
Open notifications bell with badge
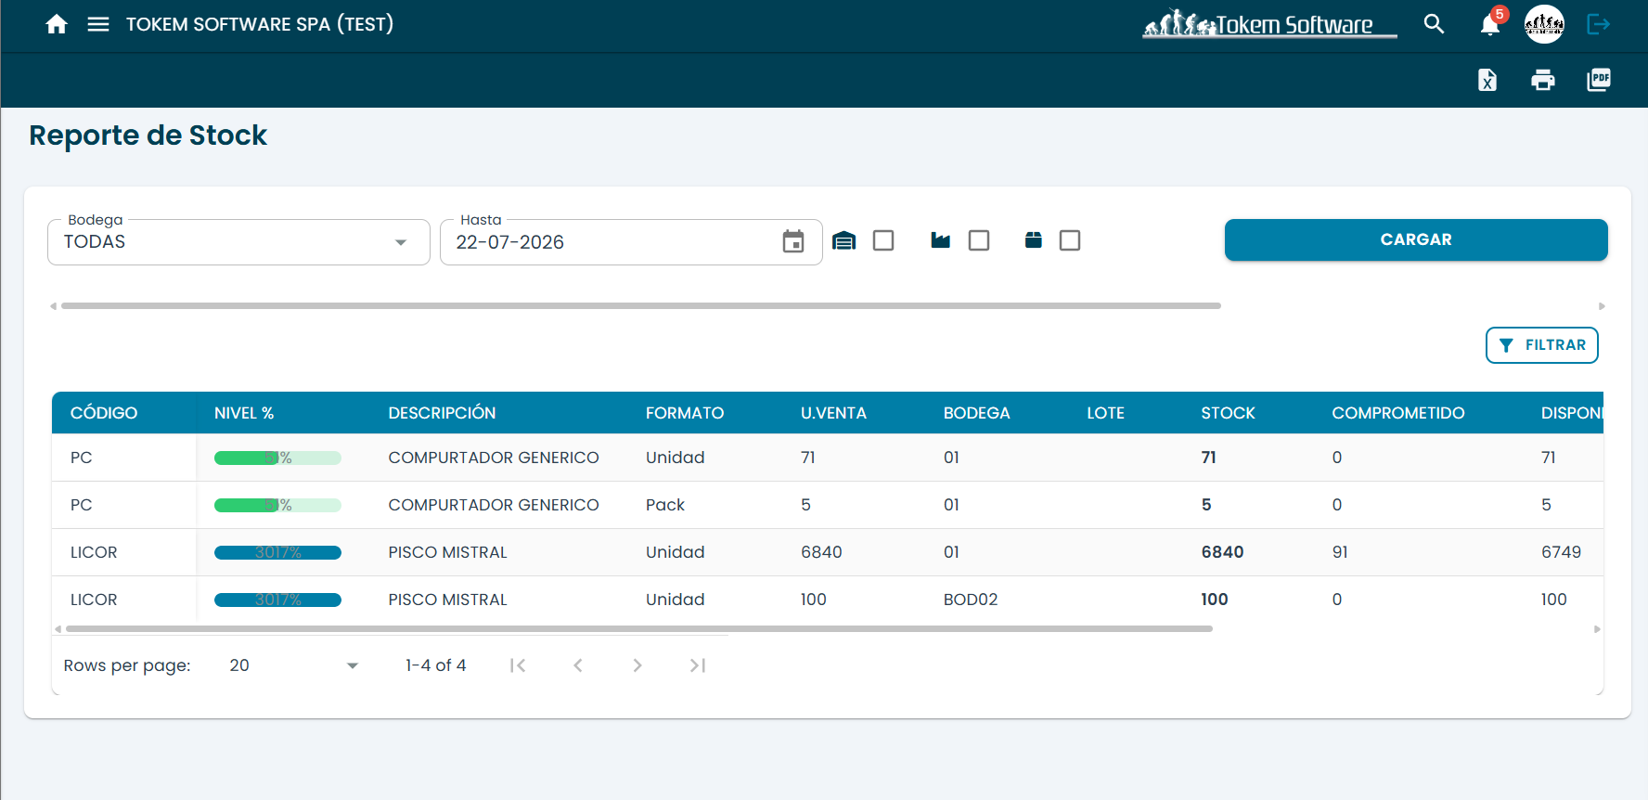tap(1491, 23)
